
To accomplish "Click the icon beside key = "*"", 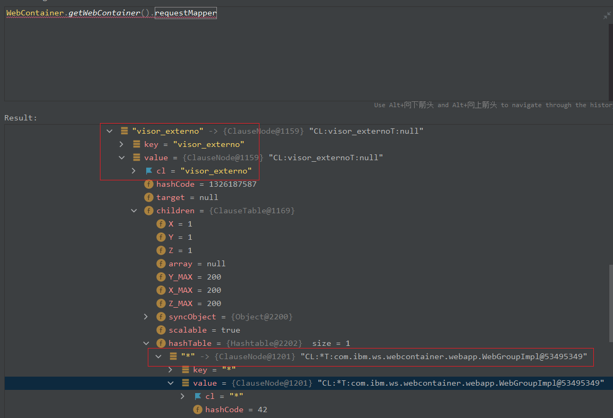I will point(186,370).
